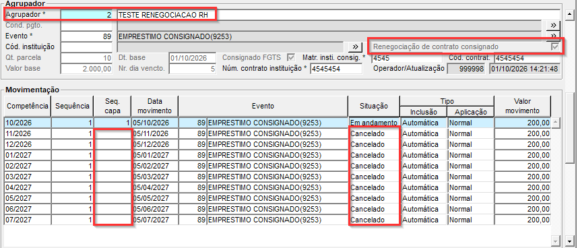
Task: Click the Competência column header
Action: pyautogui.click(x=28, y=106)
